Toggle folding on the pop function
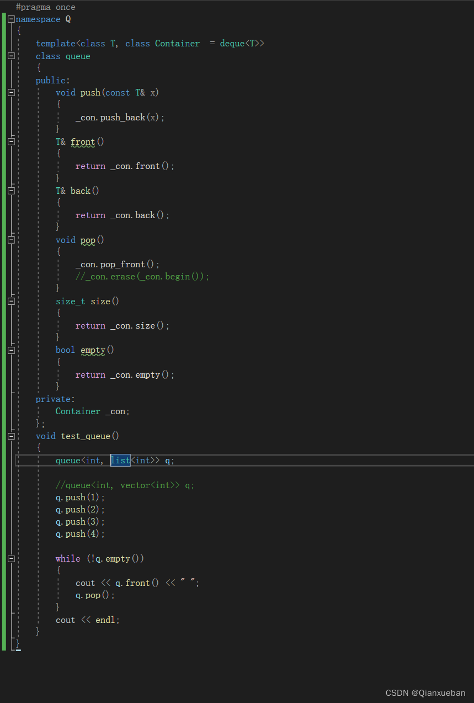 [x=10, y=240]
